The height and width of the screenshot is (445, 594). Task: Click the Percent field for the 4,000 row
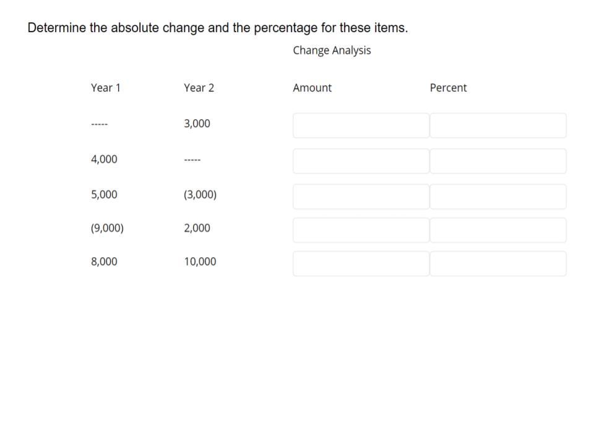499,161
